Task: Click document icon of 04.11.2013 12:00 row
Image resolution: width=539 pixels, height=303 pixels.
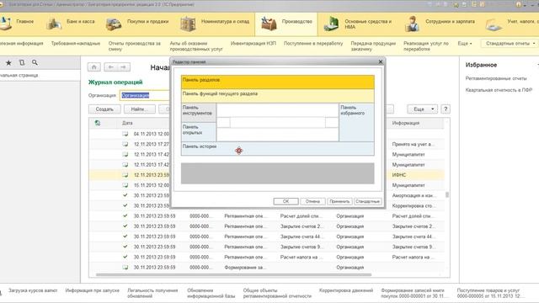Action: (125, 134)
